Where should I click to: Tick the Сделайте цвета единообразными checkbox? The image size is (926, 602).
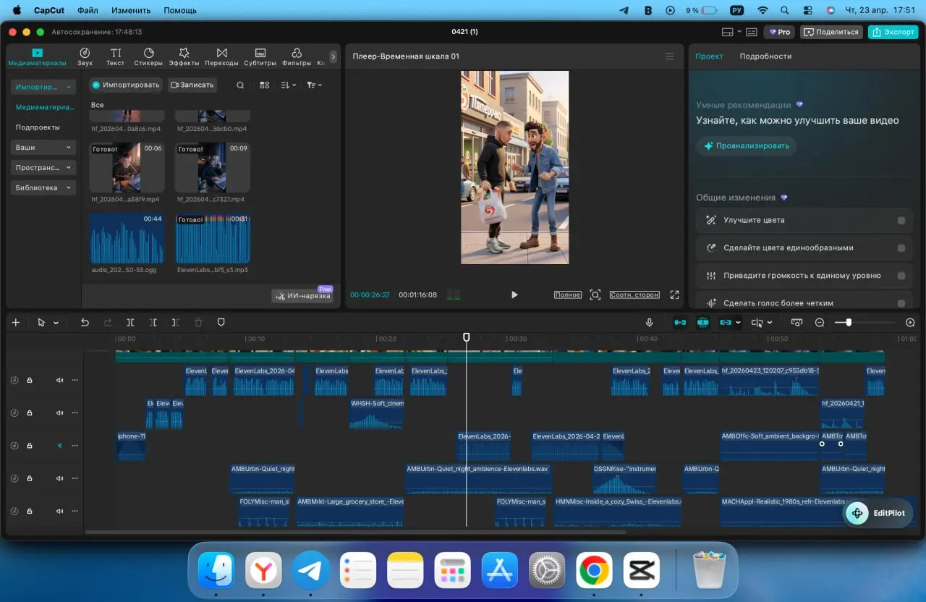pos(901,247)
